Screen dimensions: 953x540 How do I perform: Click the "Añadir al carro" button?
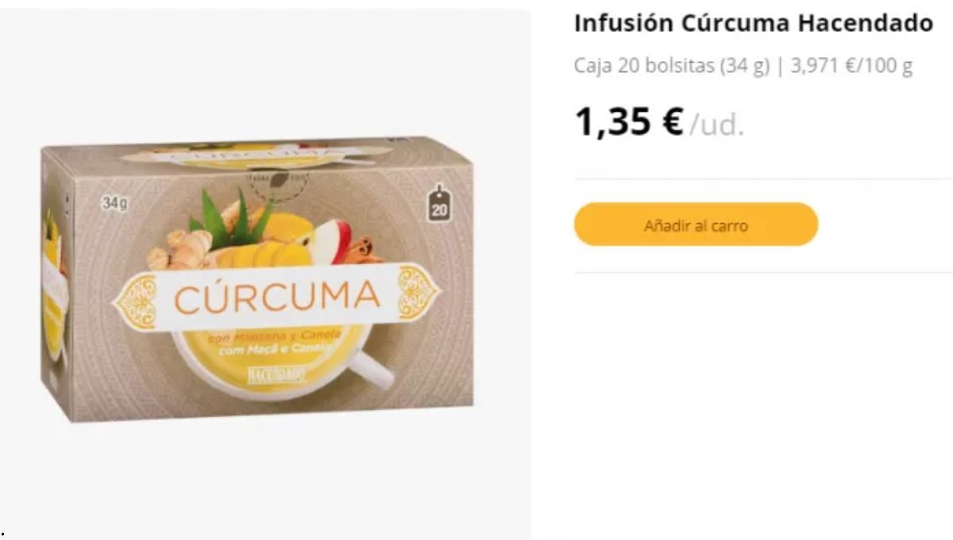tap(696, 225)
